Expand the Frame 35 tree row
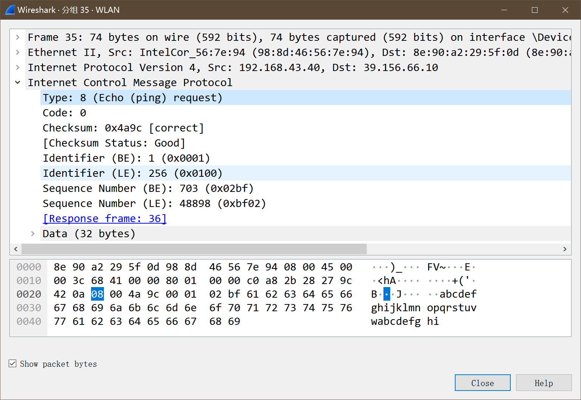 pyautogui.click(x=17, y=37)
